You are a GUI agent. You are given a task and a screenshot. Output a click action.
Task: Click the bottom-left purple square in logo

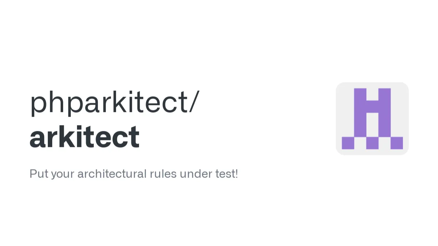pyautogui.click(x=348, y=143)
